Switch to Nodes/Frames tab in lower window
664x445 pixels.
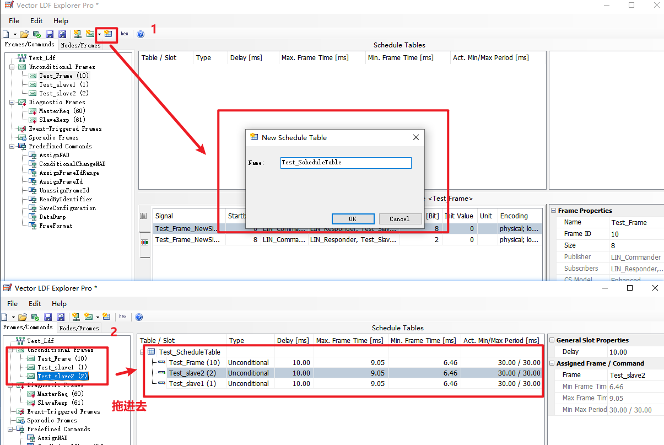coord(79,328)
